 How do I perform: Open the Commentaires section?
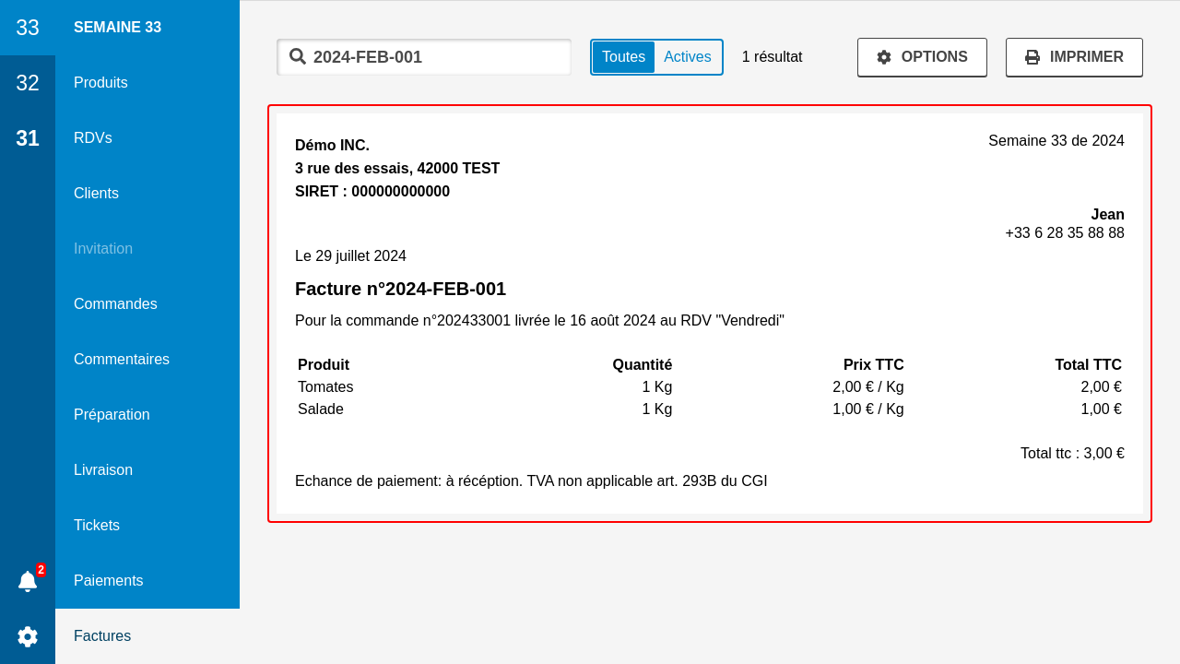click(122, 360)
